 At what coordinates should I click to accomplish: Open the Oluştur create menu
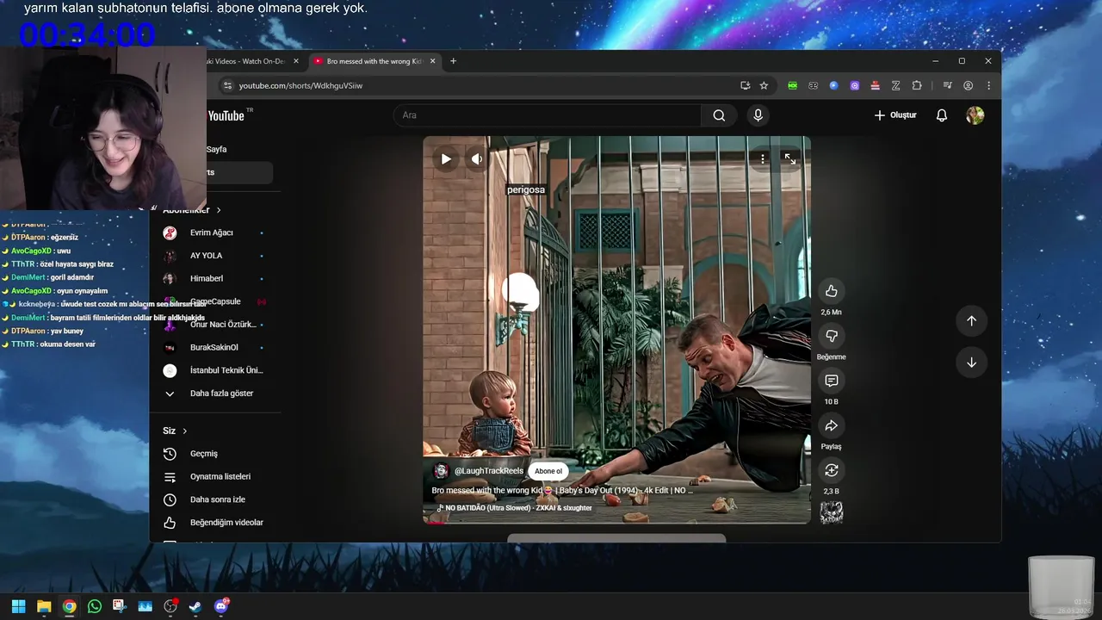point(895,115)
